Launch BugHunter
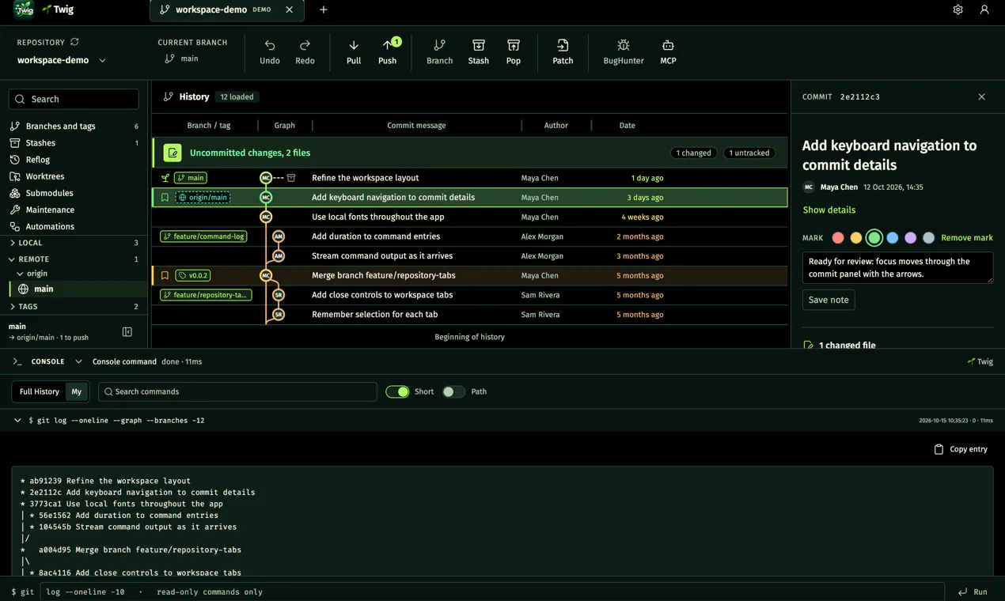This screenshot has height=601, width=1005. 624,52
